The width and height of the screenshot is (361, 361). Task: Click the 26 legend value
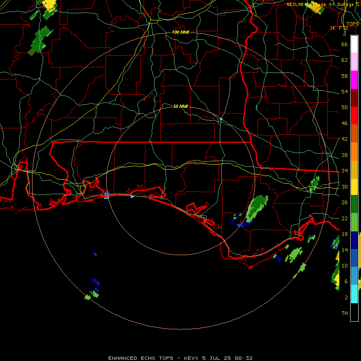coord(345,203)
